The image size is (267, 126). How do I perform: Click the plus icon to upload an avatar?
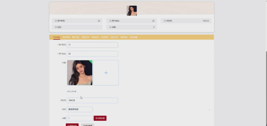tap(106, 73)
